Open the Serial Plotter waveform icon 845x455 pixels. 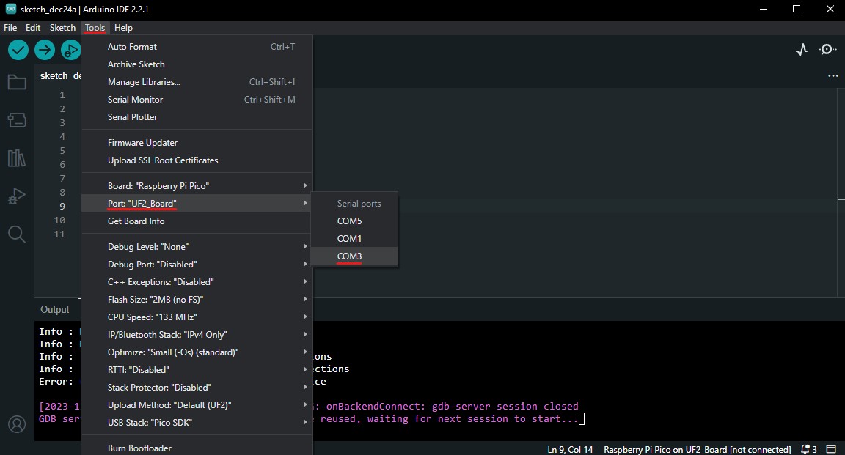click(x=802, y=50)
